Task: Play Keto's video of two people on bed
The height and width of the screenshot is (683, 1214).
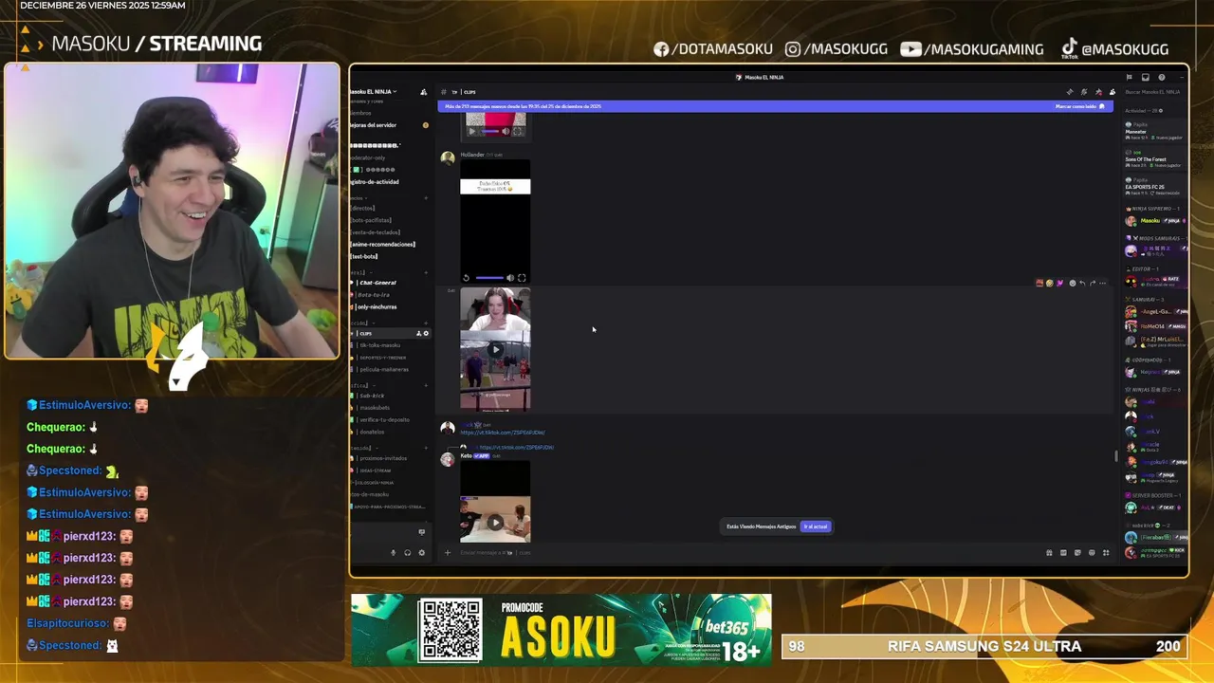Action: coord(495,522)
